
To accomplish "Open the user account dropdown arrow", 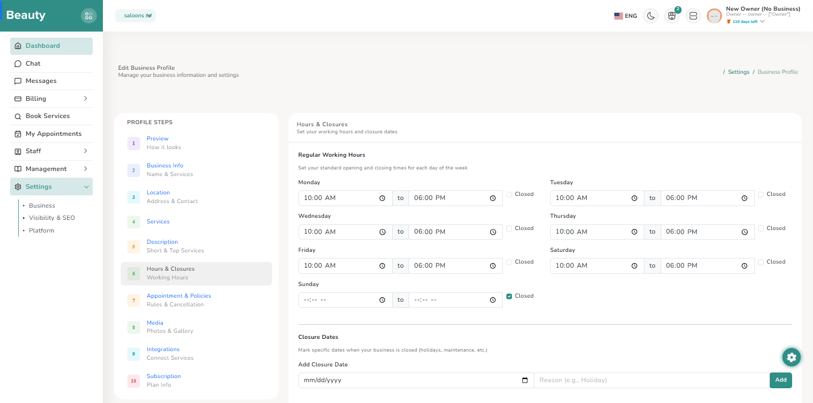I will [762, 21].
